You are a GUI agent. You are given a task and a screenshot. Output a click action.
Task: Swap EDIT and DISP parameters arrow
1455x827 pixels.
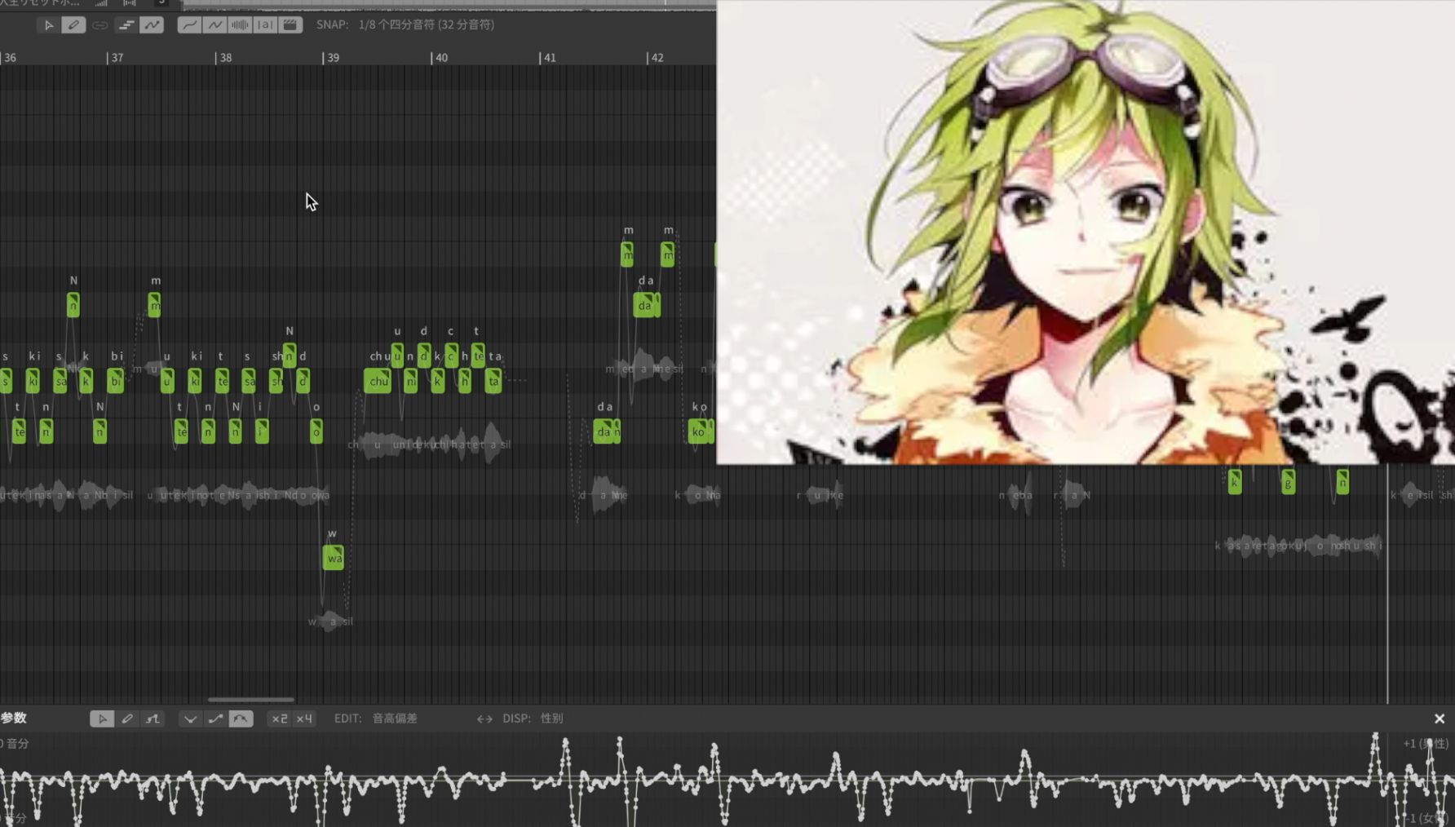pos(484,719)
